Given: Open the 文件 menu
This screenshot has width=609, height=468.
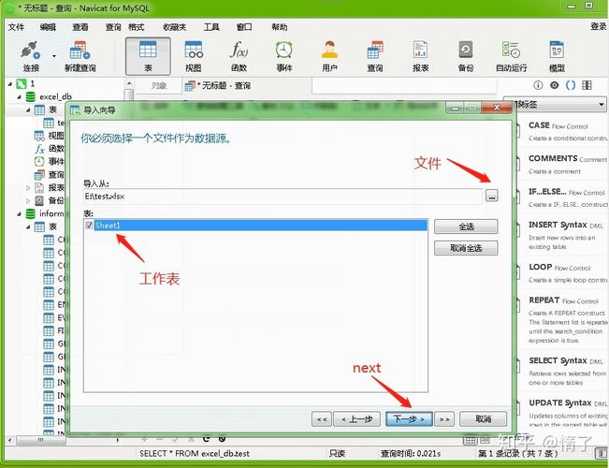Looking at the screenshot, I should (16, 27).
